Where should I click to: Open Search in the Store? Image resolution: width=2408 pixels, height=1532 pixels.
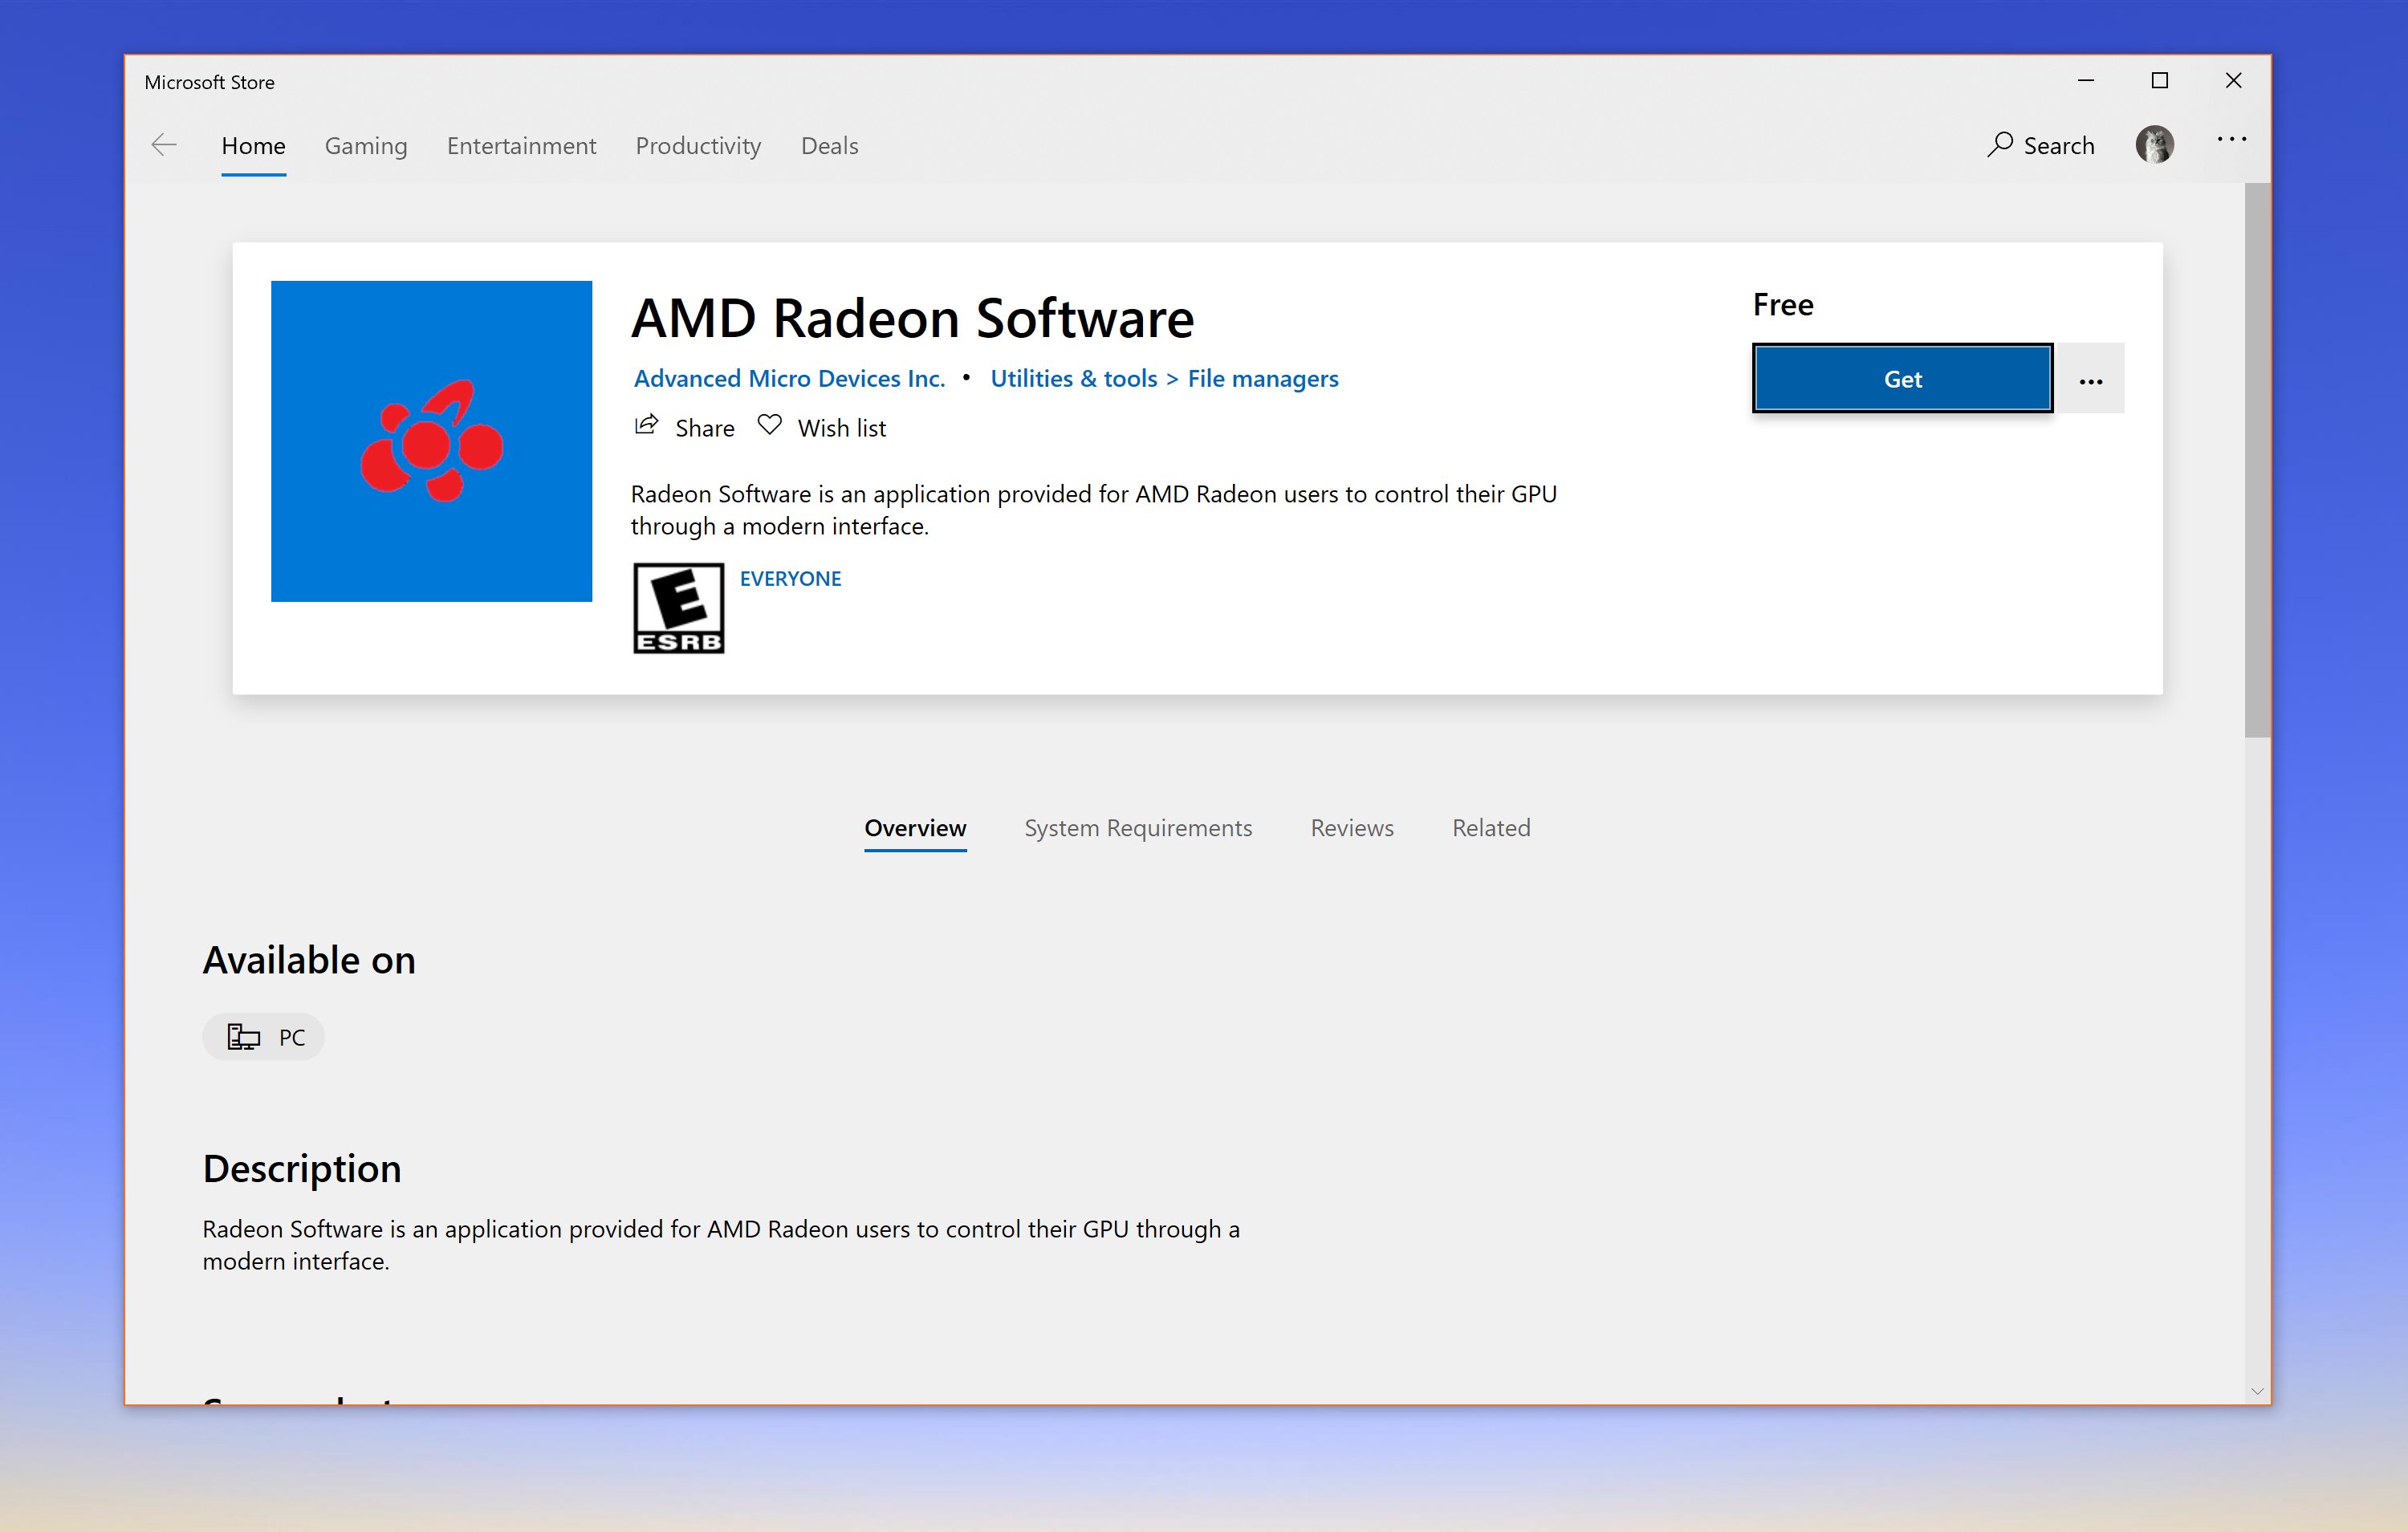pyautogui.click(x=2040, y=145)
